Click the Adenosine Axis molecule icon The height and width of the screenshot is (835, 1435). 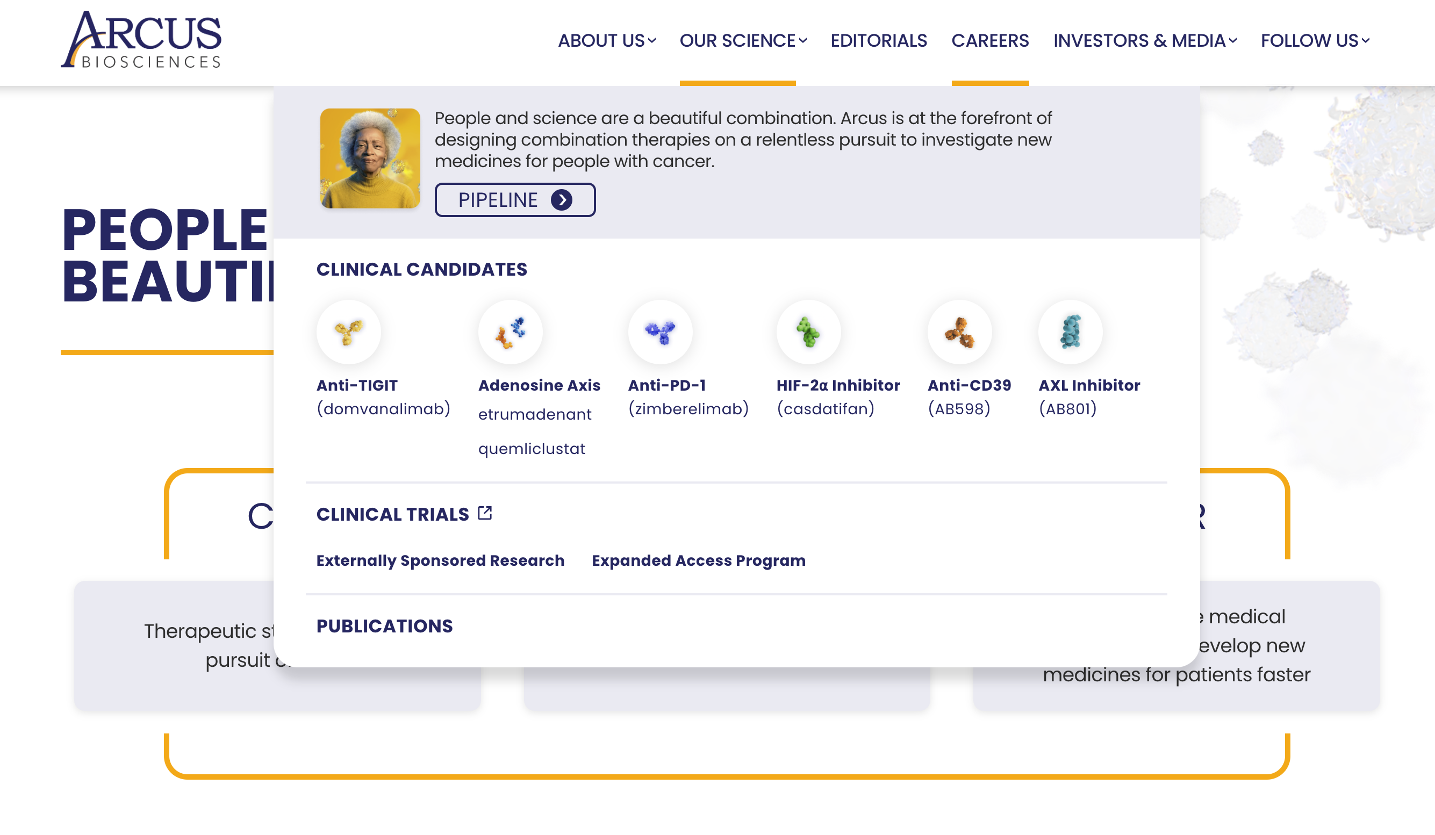coord(510,332)
